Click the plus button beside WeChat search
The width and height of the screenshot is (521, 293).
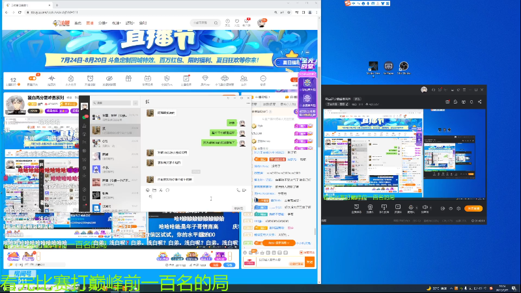(x=135, y=103)
